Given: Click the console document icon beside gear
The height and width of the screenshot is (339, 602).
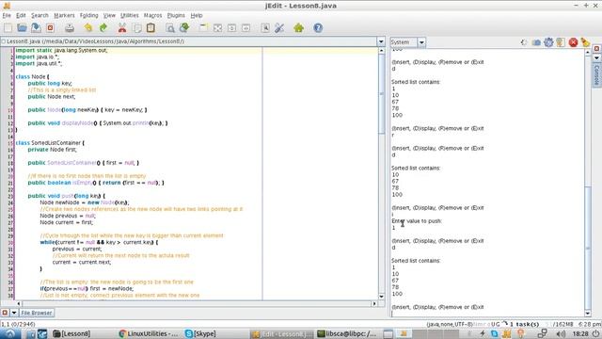Looking at the screenshot, I should tap(561, 42).
